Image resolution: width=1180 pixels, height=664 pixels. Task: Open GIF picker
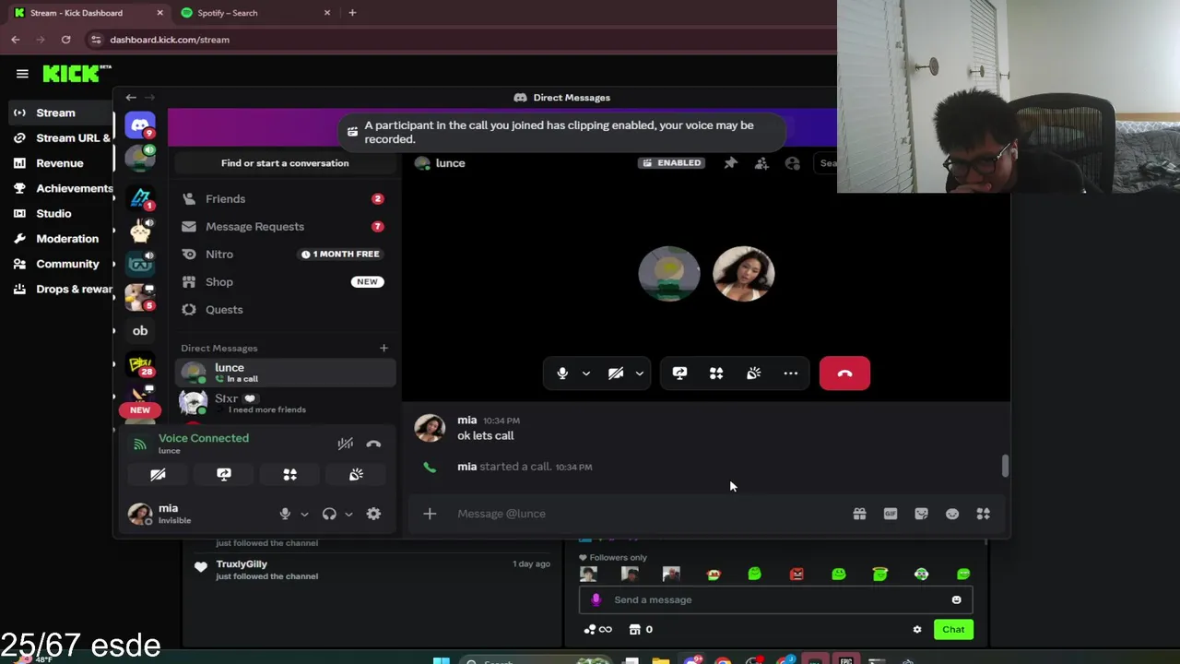[x=891, y=514]
